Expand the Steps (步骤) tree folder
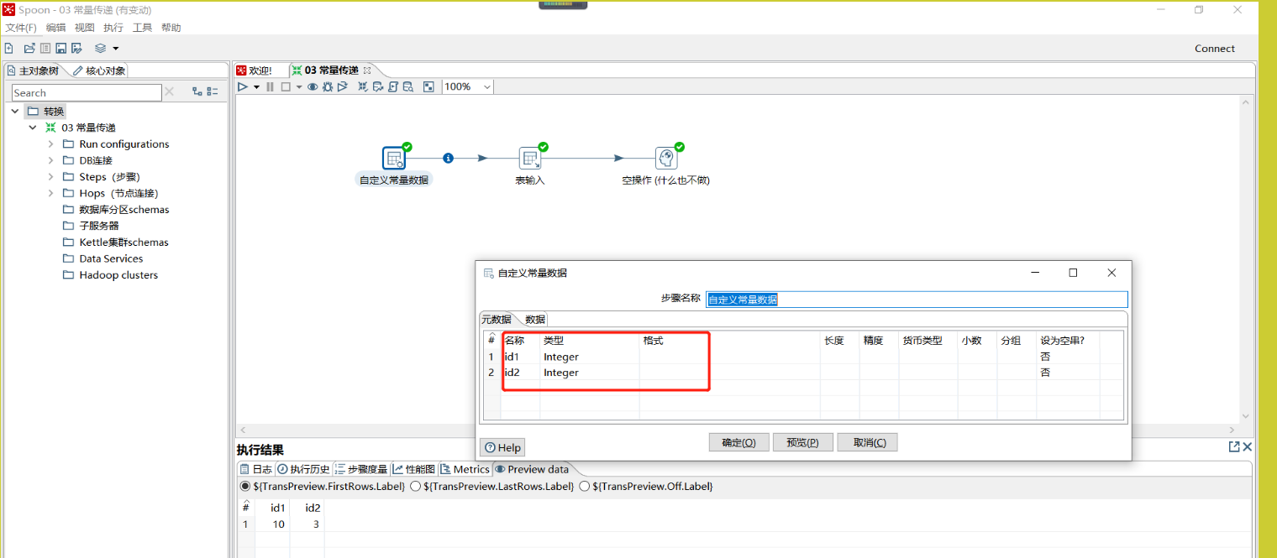 click(51, 177)
